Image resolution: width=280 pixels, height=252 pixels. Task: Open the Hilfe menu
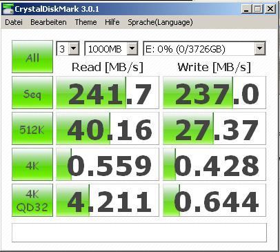coord(112,22)
